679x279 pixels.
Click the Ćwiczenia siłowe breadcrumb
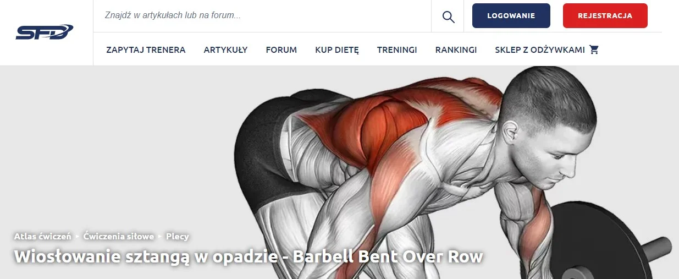click(x=119, y=236)
